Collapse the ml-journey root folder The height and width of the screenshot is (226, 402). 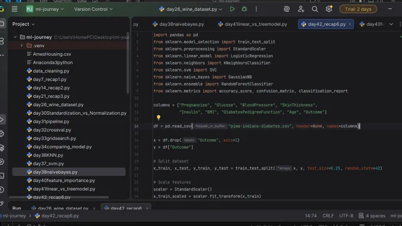(x=15, y=37)
